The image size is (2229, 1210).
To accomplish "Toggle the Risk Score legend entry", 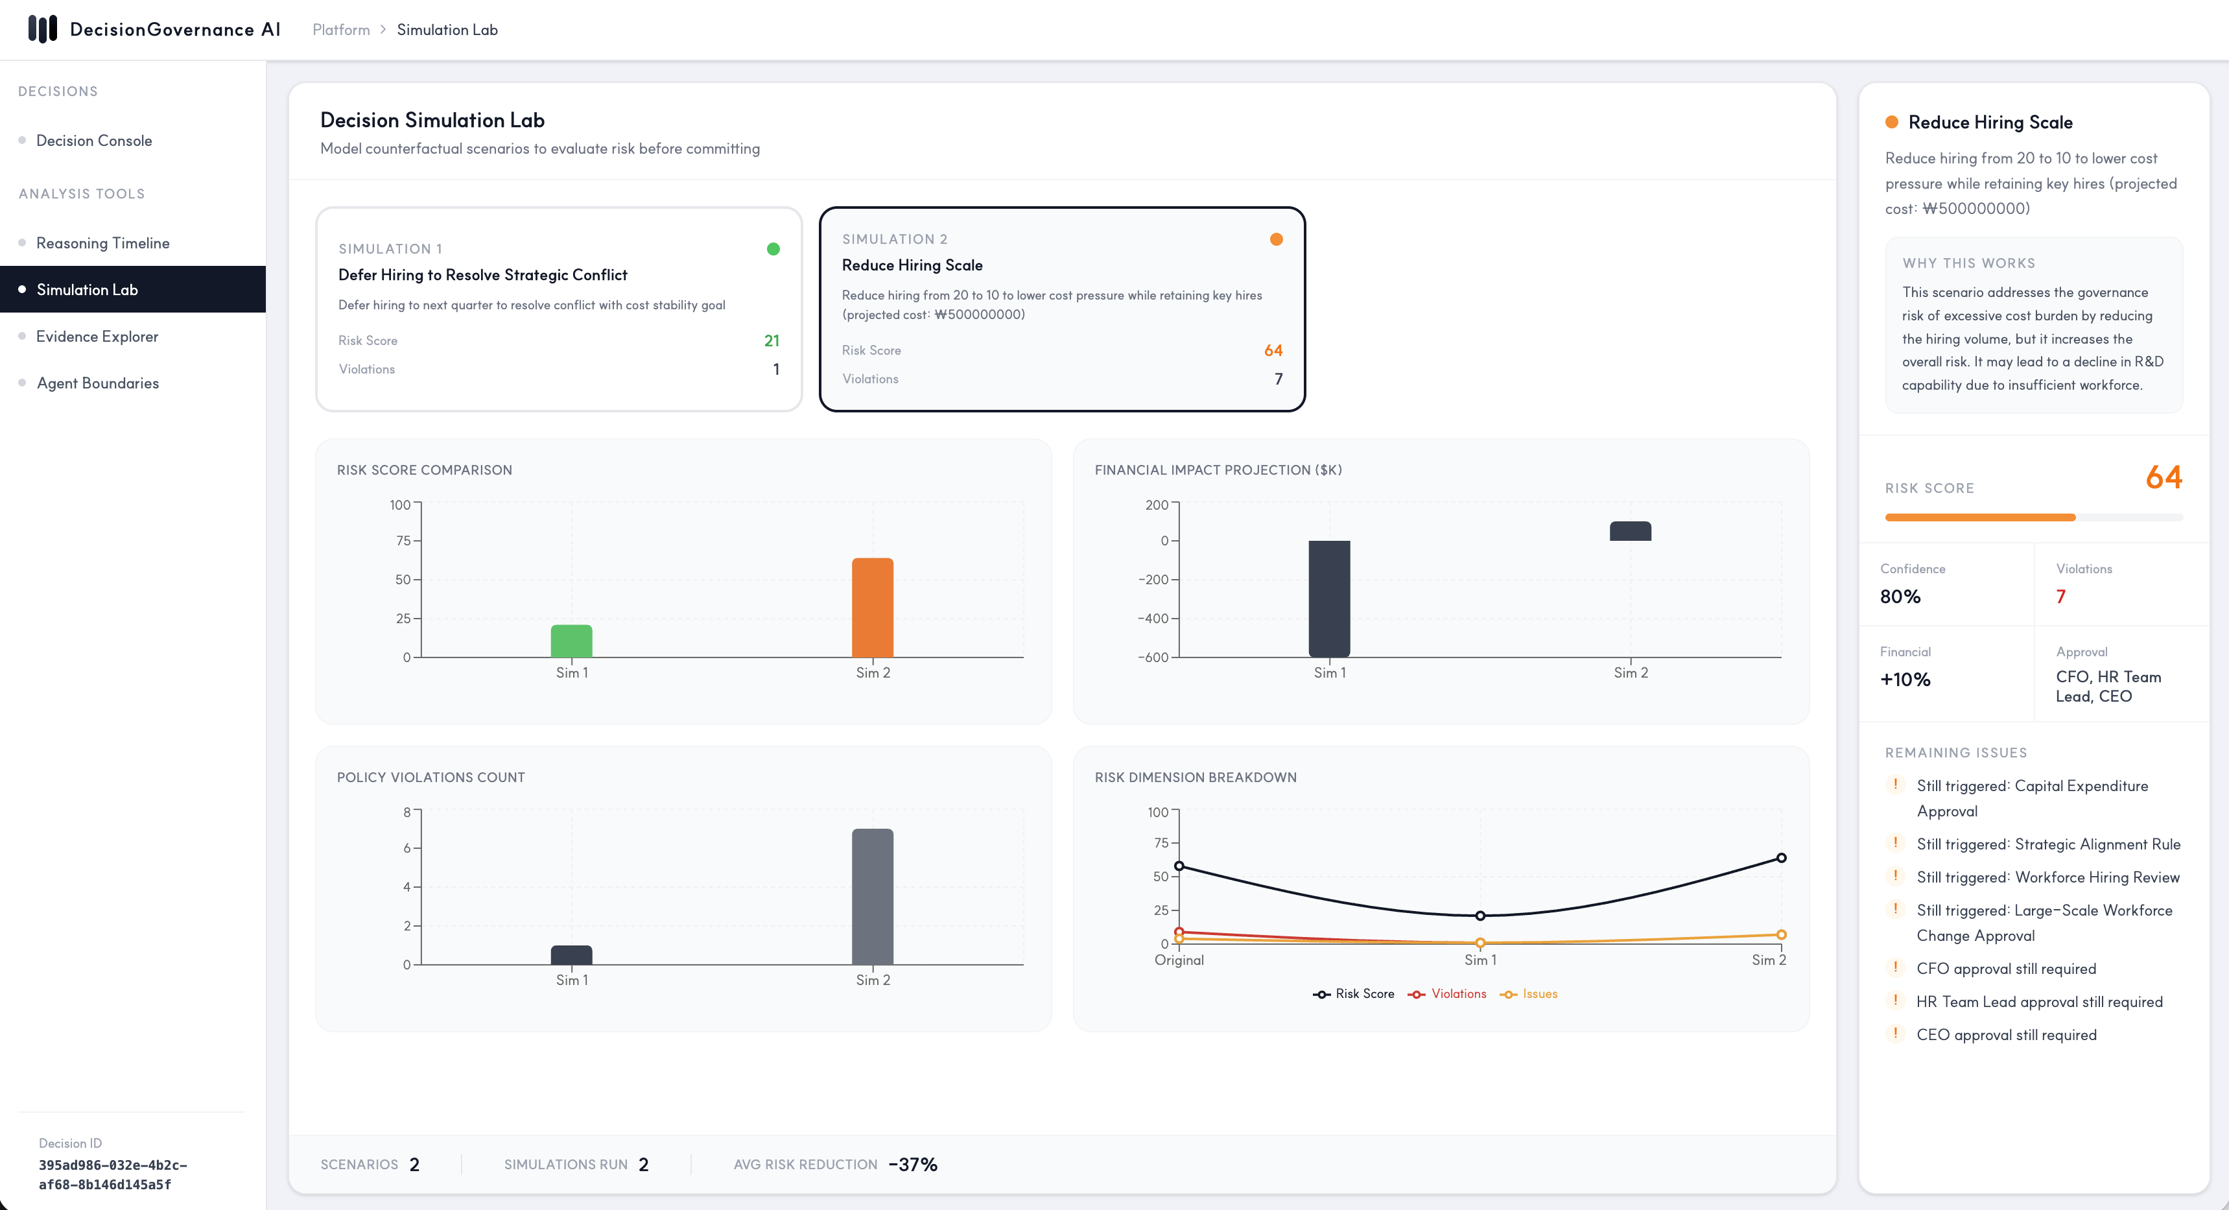I will (x=1353, y=993).
